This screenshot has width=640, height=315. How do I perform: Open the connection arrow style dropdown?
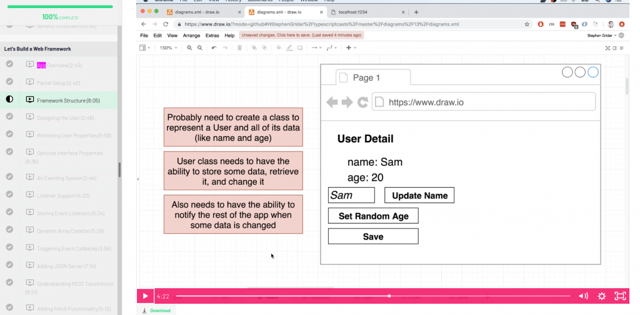point(316,47)
